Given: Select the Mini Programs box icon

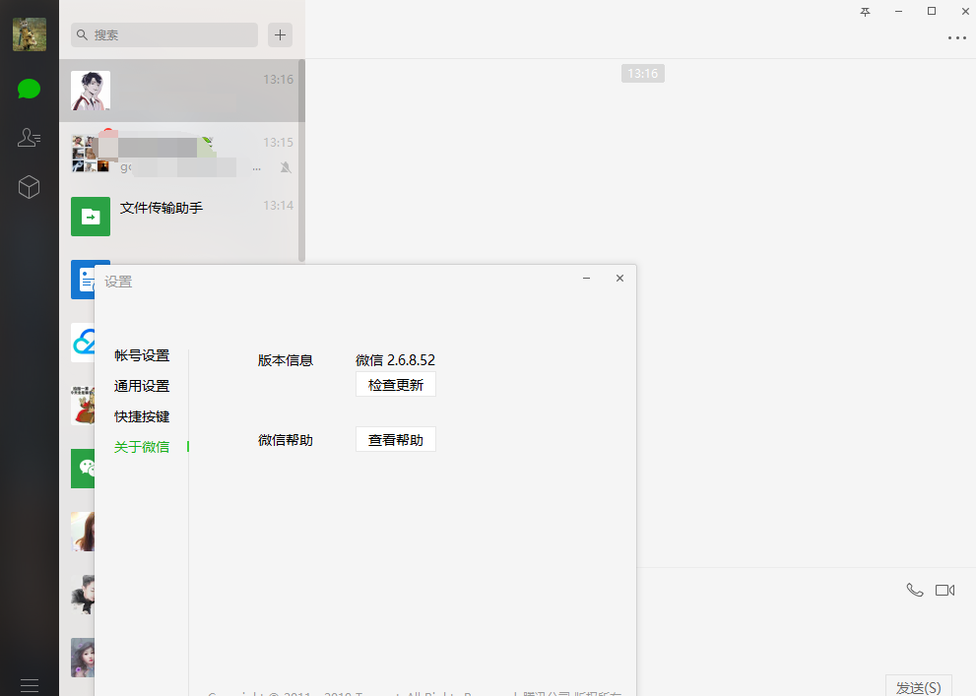Looking at the screenshot, I should pos(29,186).
